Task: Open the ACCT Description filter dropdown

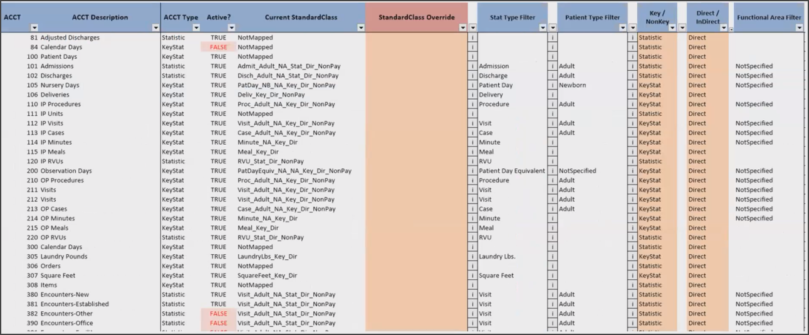Action: (x=155, y=28)
